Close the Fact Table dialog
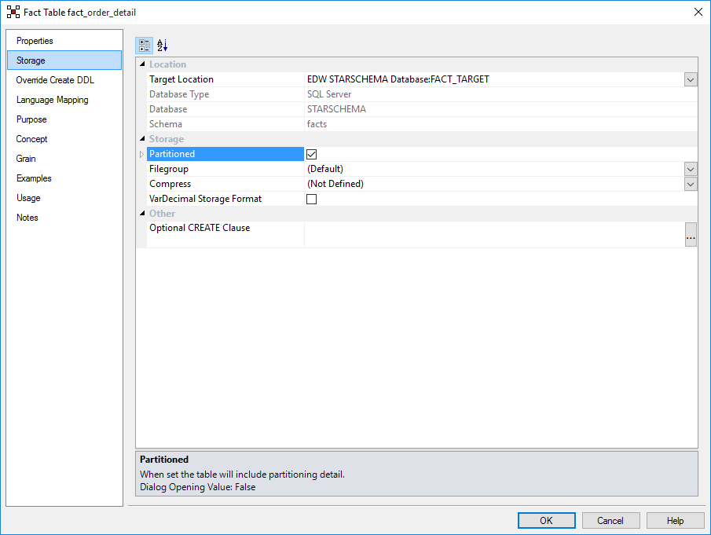 (x=698, y=13)
